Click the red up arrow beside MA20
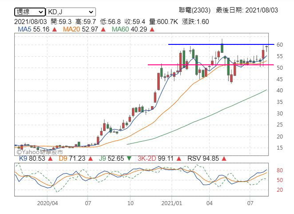This screenshot has width=294, height=214. [x=103, y=29]
